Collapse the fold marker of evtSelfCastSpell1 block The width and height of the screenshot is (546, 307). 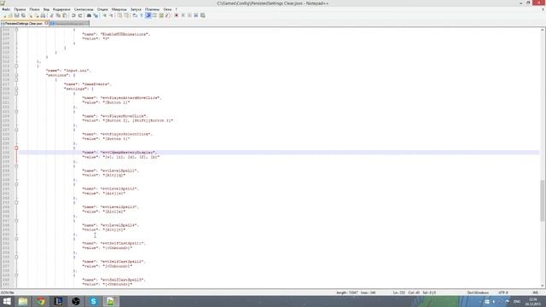[x=16, y=239]
